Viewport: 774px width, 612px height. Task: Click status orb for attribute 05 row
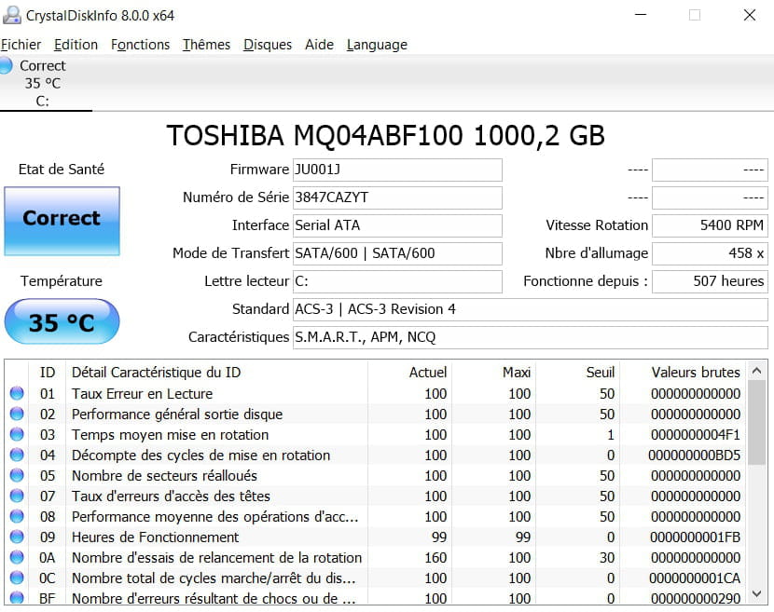coord(17,475)
